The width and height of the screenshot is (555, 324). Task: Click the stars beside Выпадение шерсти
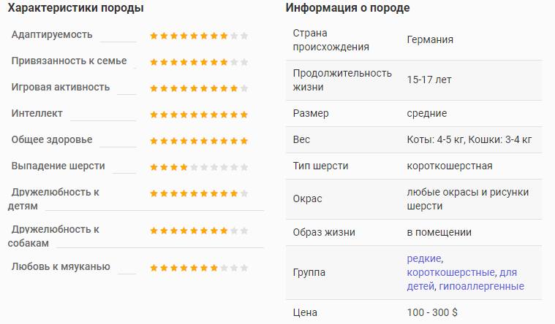[199, 167]
